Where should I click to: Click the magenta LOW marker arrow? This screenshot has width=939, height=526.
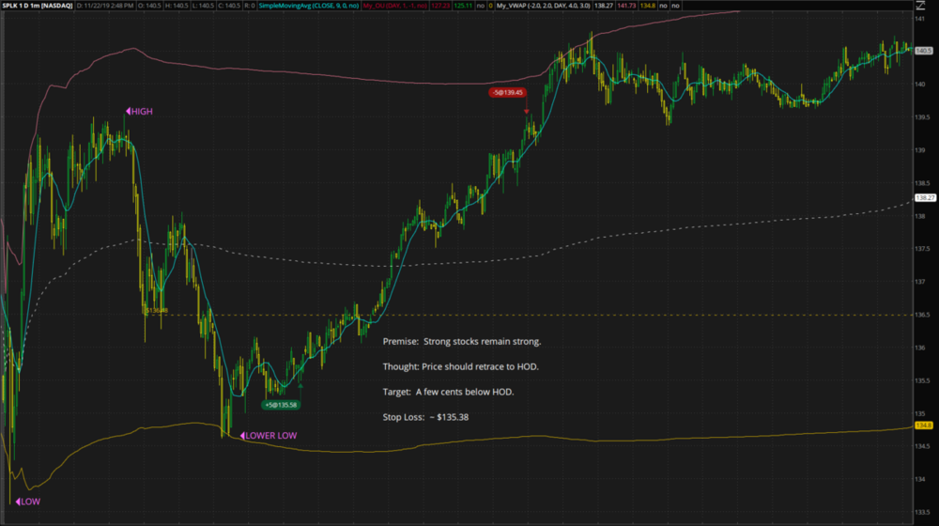coord(14,502)
